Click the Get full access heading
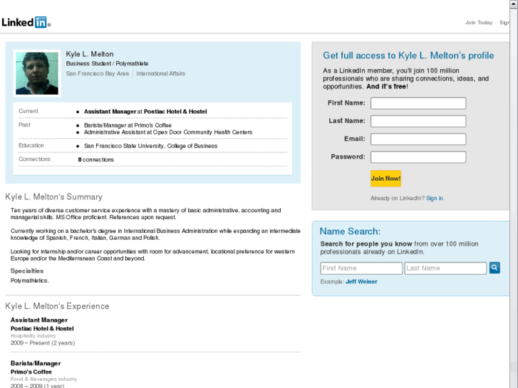This screenshot has height=388, width=518. (408, 56)
